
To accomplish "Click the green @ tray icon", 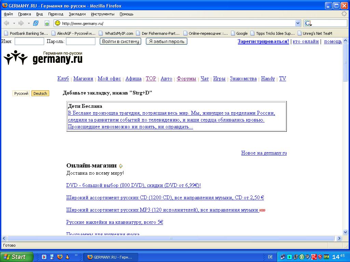I will coord(302,257).
